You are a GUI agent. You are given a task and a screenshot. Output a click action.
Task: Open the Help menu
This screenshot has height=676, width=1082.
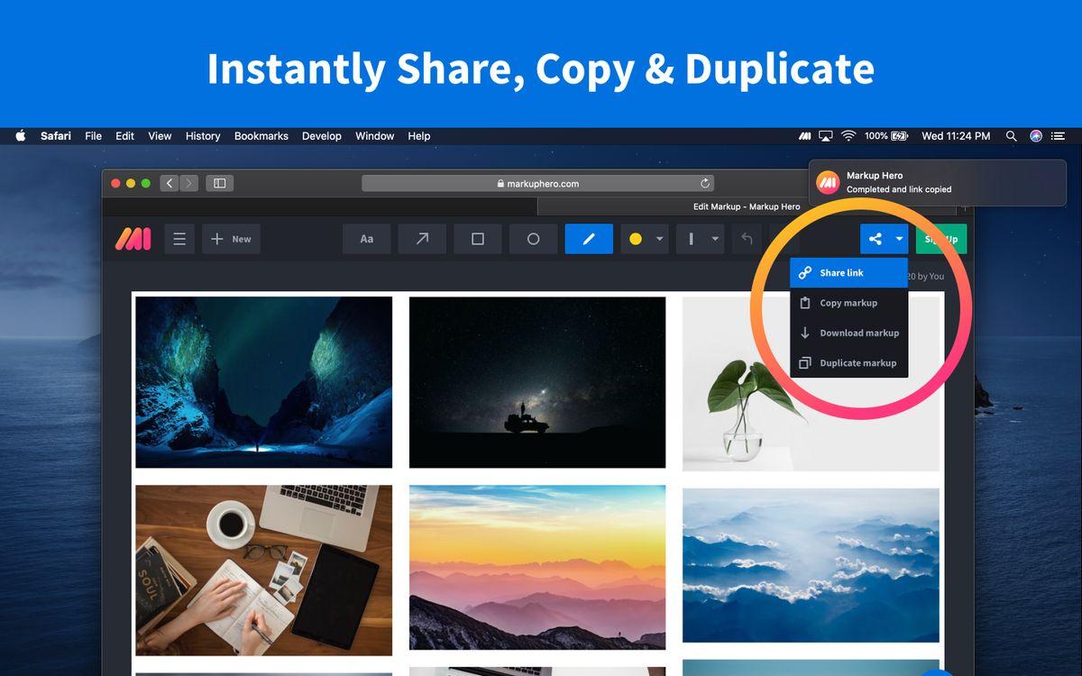pyautogui.click(x=419, y=136)
